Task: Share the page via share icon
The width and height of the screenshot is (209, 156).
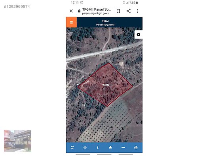Action: click(x=129, y=11)
